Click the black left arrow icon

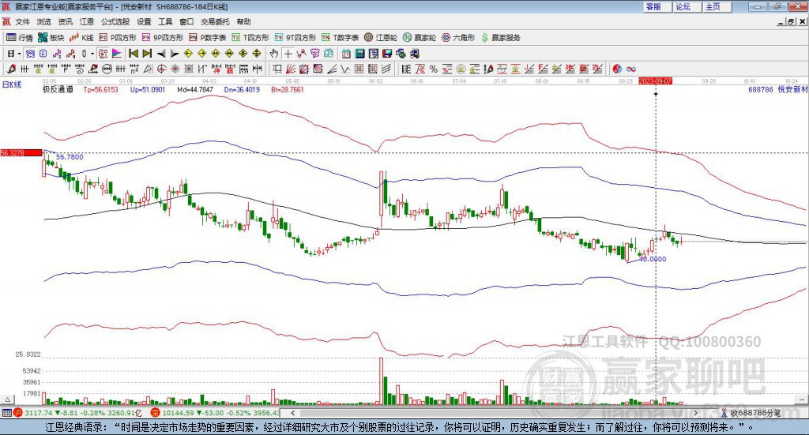tap(161, 54)
